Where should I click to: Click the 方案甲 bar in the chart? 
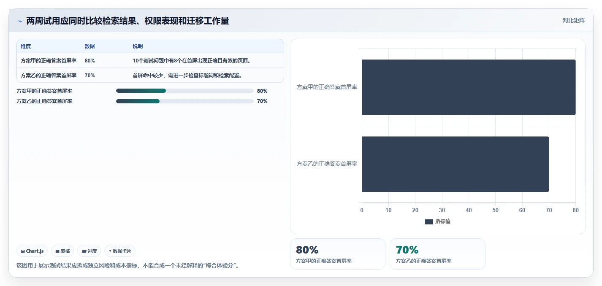pos(469,87)
